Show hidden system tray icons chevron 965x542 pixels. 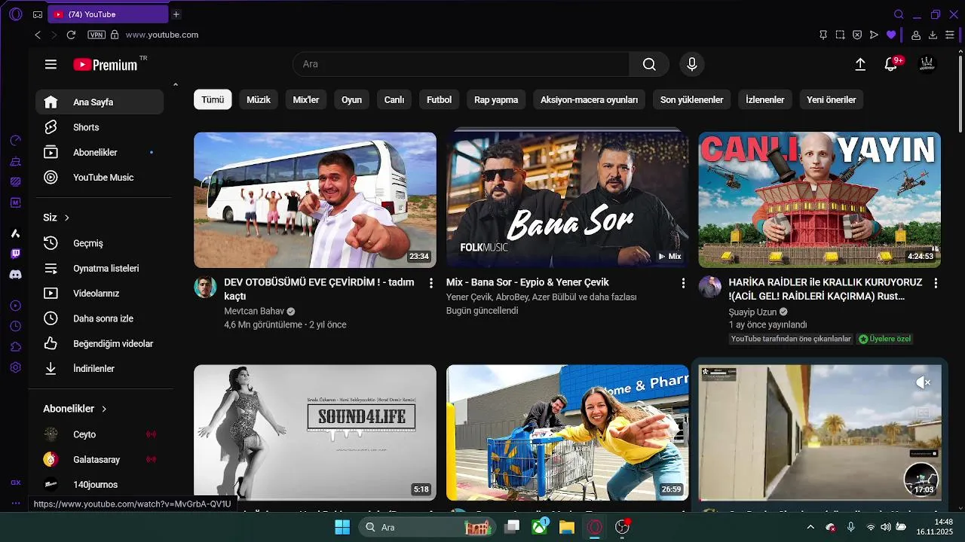[810, 527]
